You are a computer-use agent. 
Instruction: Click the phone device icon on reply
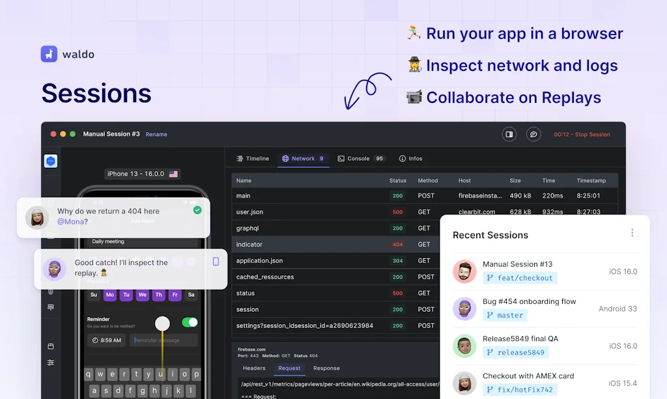coord(216,262)
